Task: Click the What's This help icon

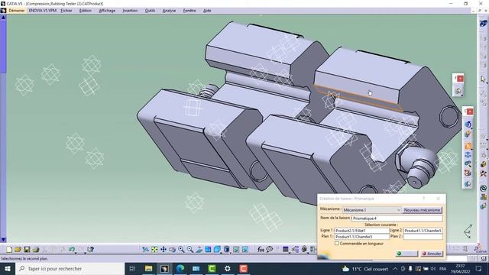Action: coord(90,250)
